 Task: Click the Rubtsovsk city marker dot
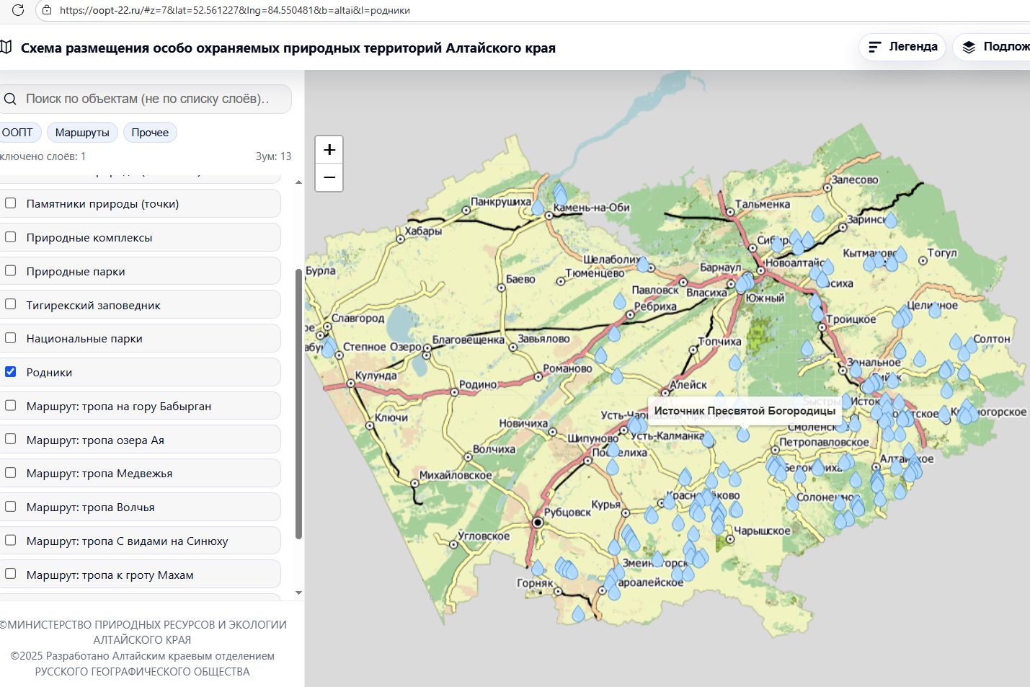click(537, 522)
